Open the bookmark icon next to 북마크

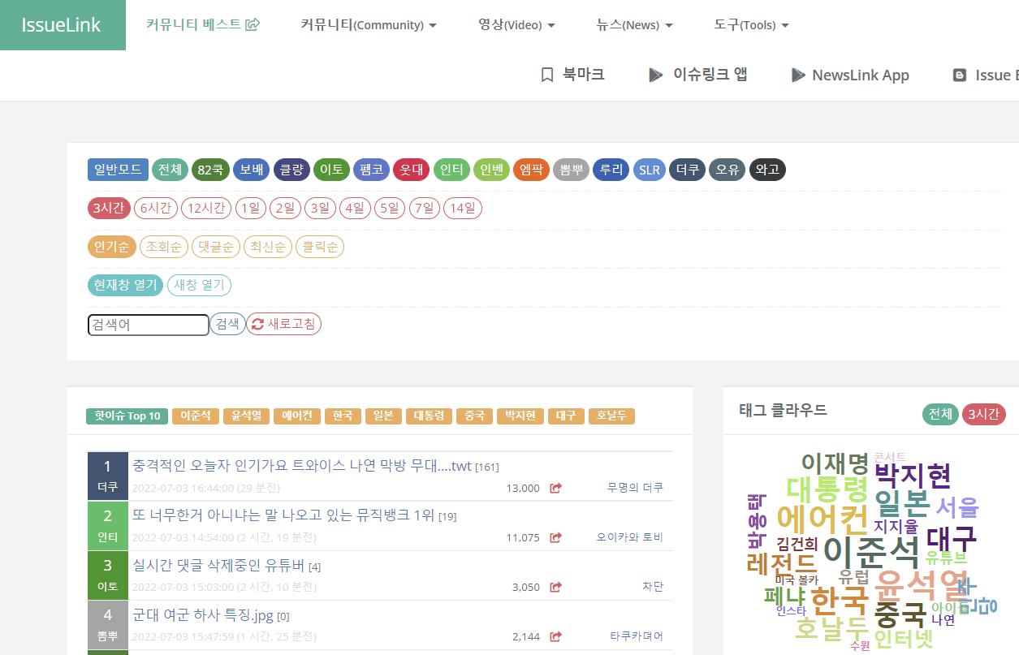coord(547,75)
